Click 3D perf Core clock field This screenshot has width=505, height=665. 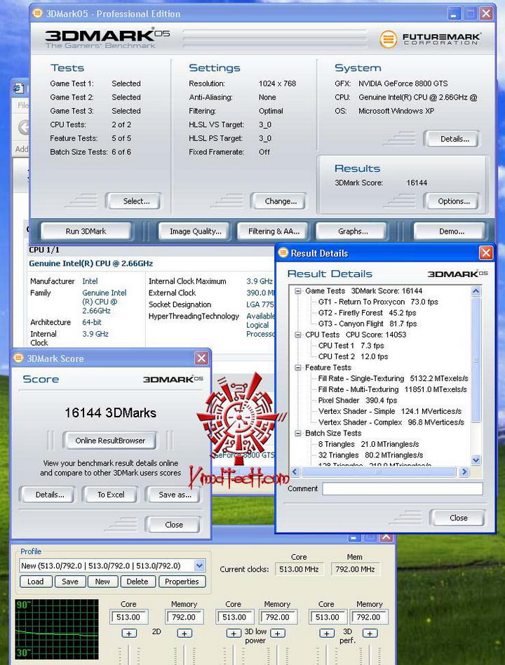click(x=328, y=617)
